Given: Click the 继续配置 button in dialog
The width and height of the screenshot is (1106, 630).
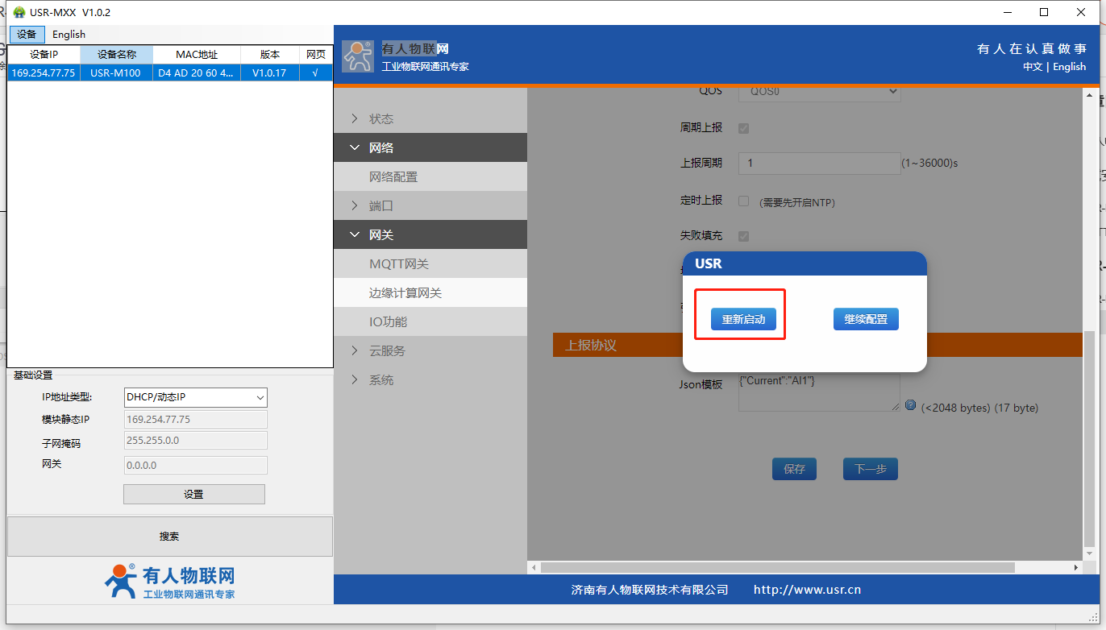Looking at the screenshot, I should point(866,319).
